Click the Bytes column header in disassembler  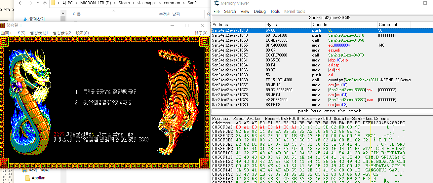pos(288,24)
